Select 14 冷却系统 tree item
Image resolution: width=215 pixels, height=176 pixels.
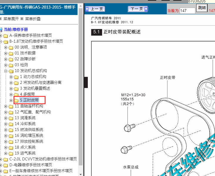tap(25, 124)
